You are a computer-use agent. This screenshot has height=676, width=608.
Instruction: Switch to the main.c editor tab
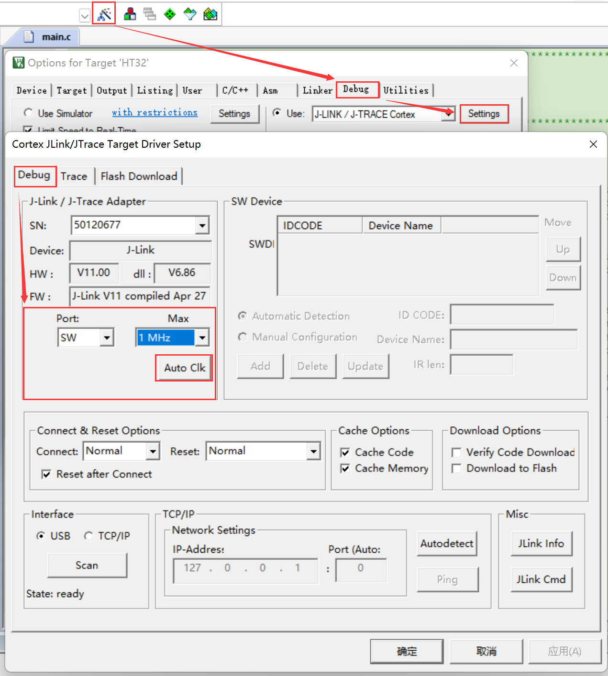[55, 37]
